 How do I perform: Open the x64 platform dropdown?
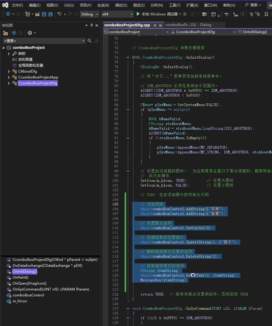coord(117,14)
